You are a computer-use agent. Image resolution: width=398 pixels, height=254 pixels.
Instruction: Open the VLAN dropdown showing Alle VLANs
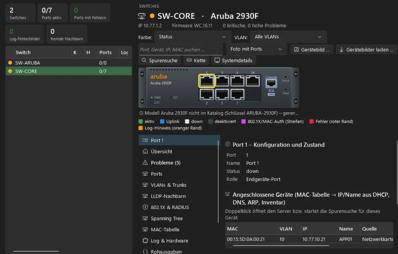289,37
